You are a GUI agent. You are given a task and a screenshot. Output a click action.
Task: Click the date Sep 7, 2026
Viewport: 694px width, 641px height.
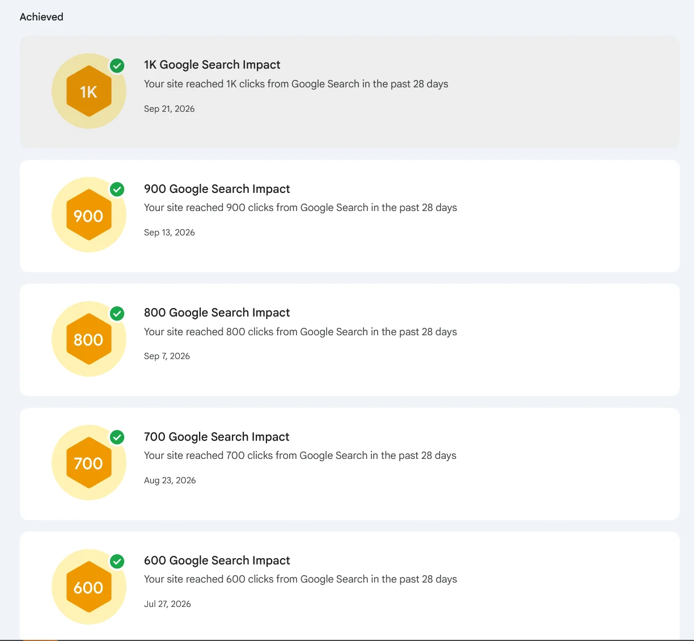[x=167, y=356]
